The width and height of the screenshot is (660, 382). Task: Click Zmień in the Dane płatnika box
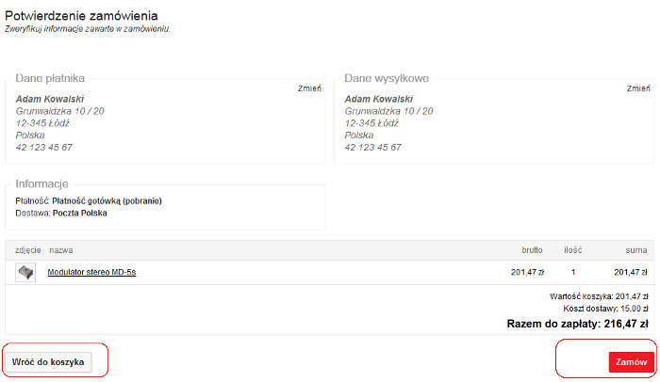click(309, 88)
